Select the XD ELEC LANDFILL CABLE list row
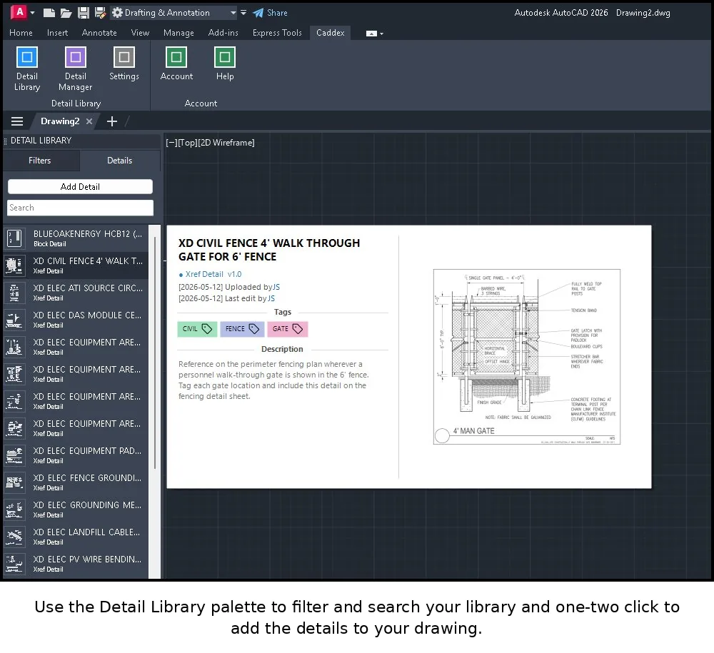The width and height of the screenshot is (714, 653). [76, 537]
